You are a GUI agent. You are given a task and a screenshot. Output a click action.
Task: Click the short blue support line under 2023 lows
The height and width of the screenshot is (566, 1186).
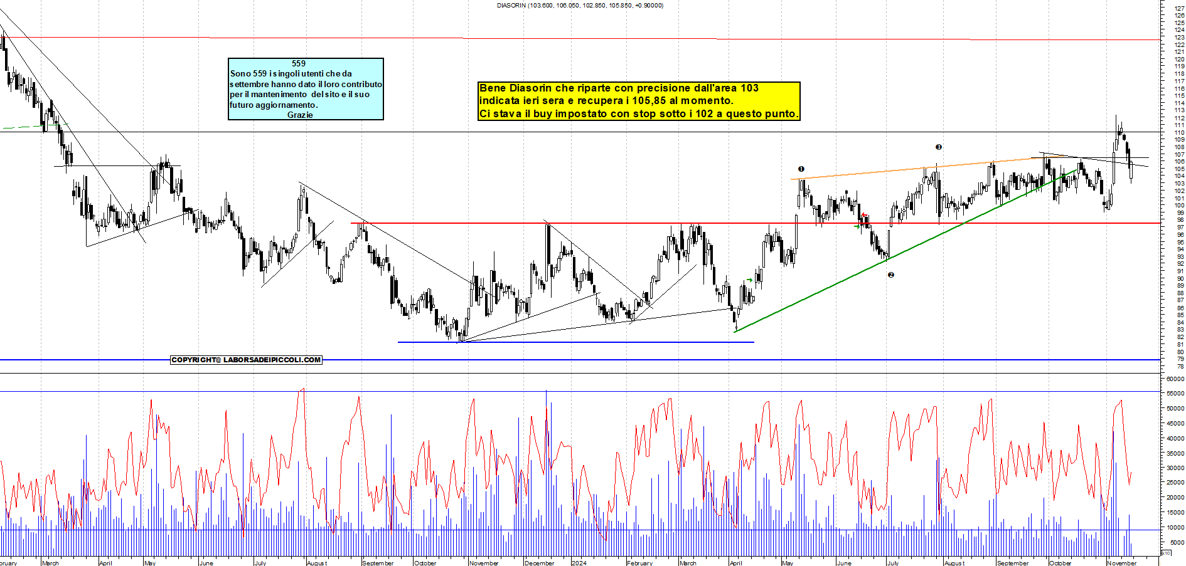[x=576, y=342]
